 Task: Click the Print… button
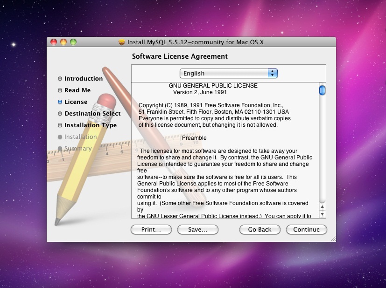[x=151, y=230]
